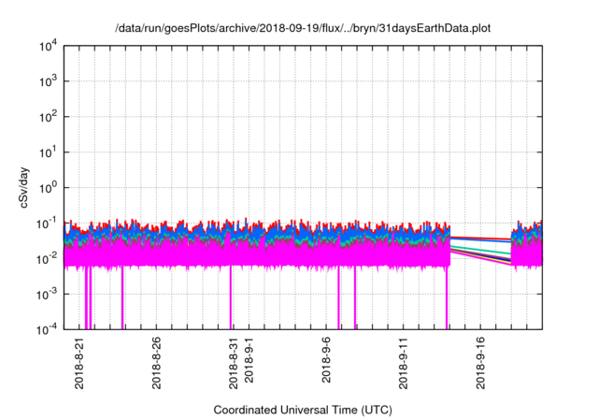The image size is (598, 419).
Task: Click the 10^-2 y-axis tick label
Action: 47,259
